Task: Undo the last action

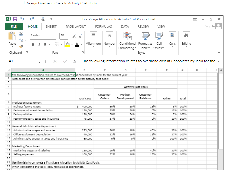Action: [22, 19]
